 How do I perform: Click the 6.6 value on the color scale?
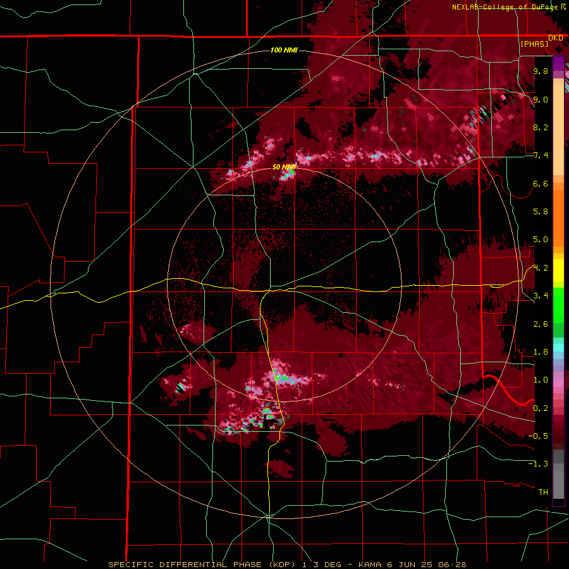(x=541, y=183)
